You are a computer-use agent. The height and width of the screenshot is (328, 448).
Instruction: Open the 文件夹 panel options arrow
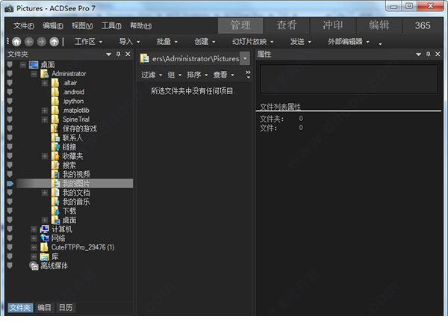pyautogui.click(x=108, y=55)
